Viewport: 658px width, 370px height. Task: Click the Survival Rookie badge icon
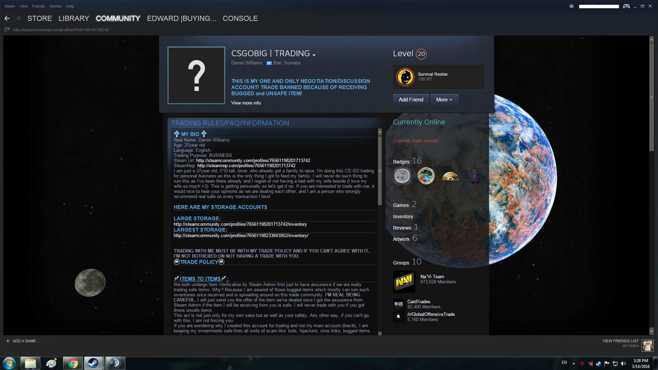[x=405, y=77]
